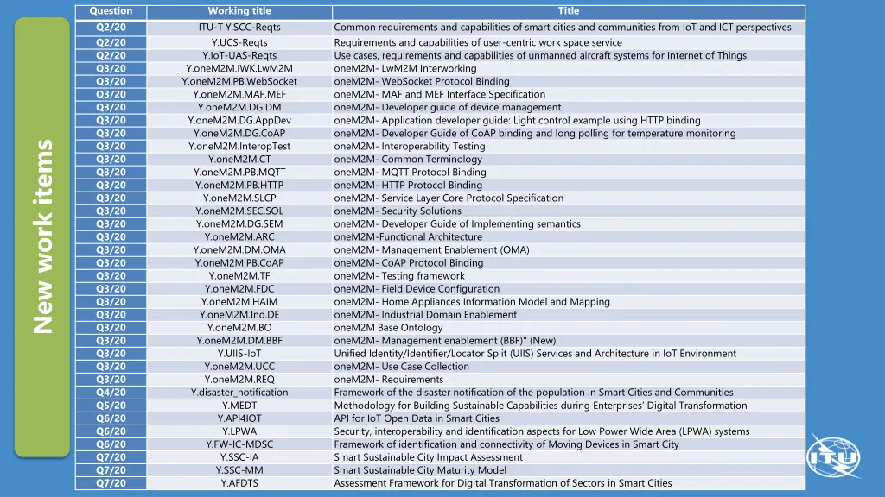Click the "Y.AFDTS" working title cell
The image size is (885, 497).
click(x=239, y=483)
